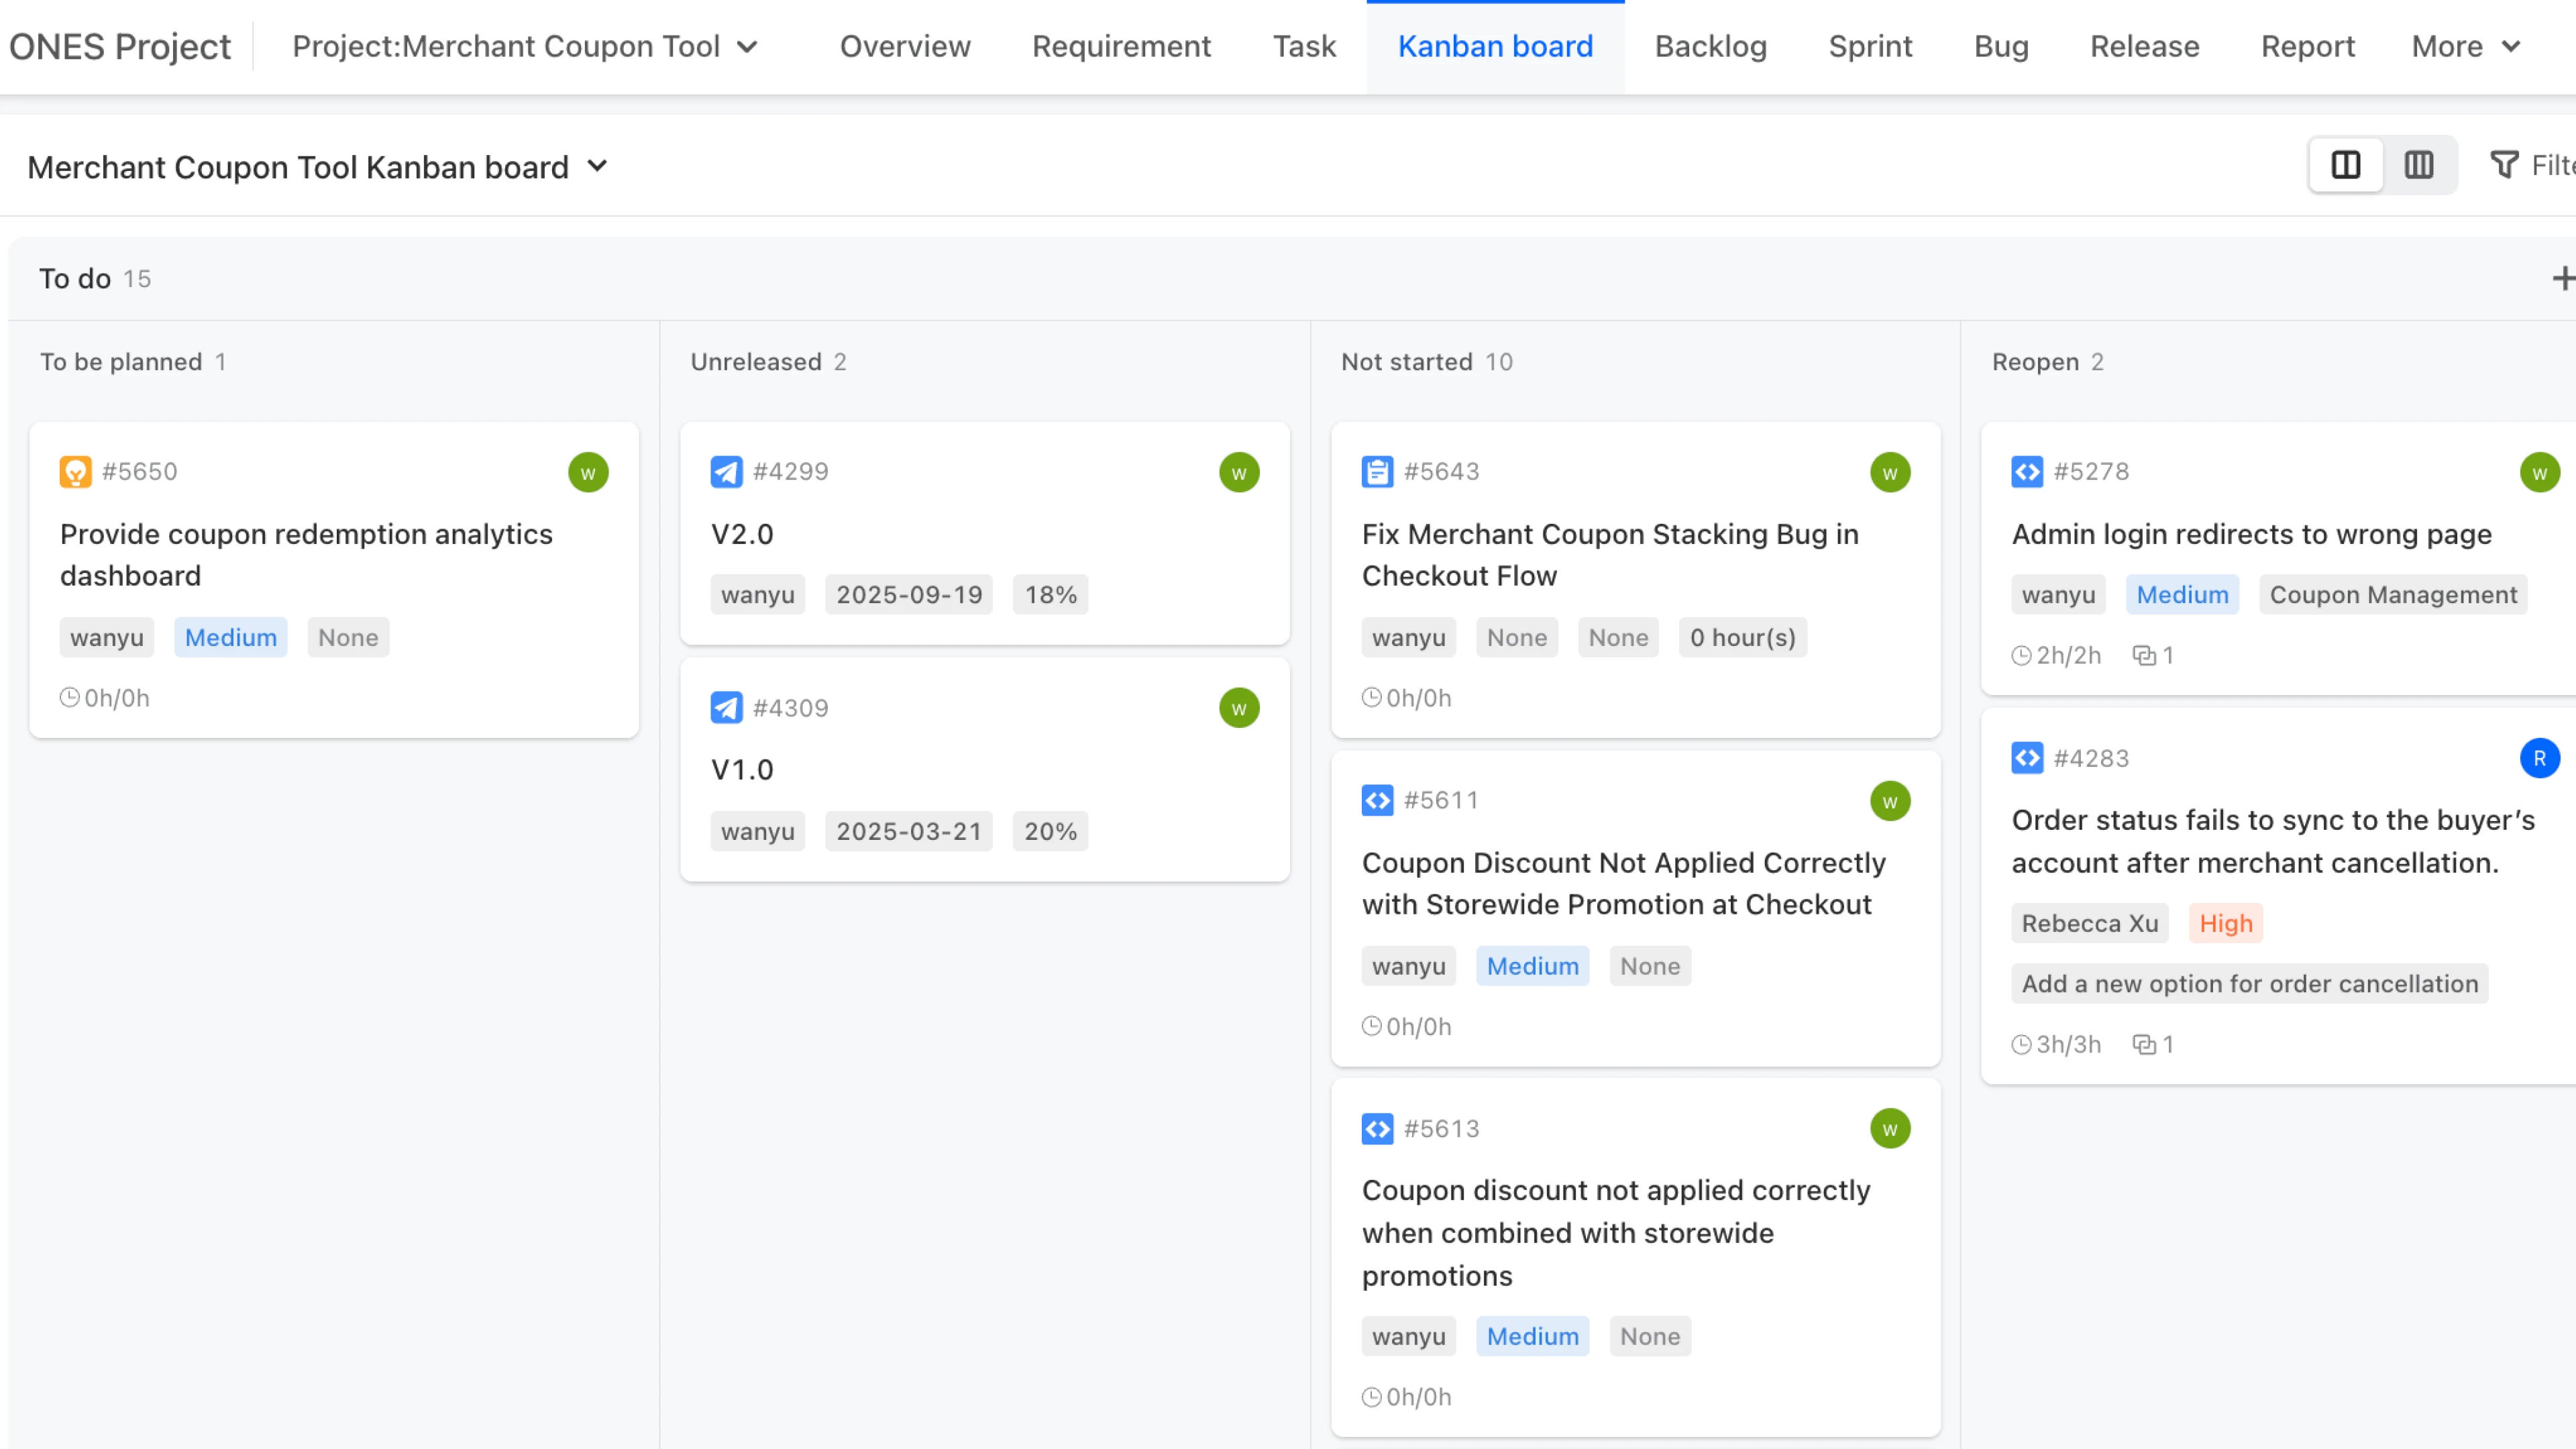Go to the Bug tab
2576x1449 pixels.
pos(2001,46)
